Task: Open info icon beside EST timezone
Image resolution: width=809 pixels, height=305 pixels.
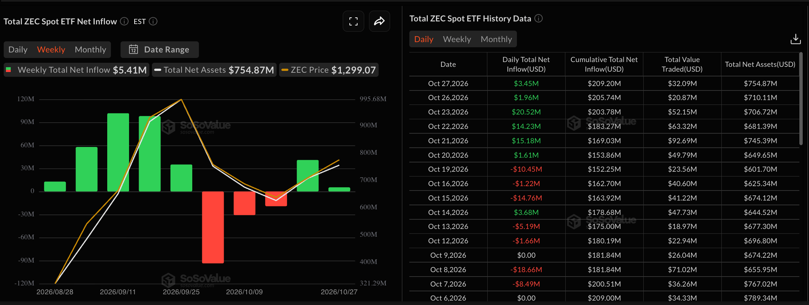Action: pos(153,21)
